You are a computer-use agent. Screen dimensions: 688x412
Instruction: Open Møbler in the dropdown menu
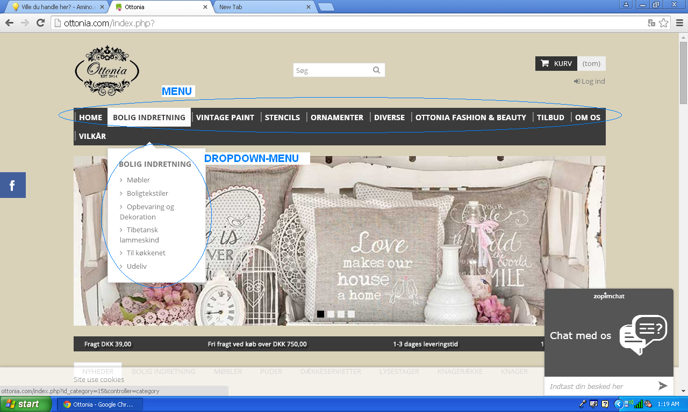[x=138, y=180]
